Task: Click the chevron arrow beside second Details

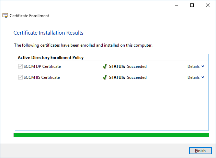Action: click(x=203, y=77)
